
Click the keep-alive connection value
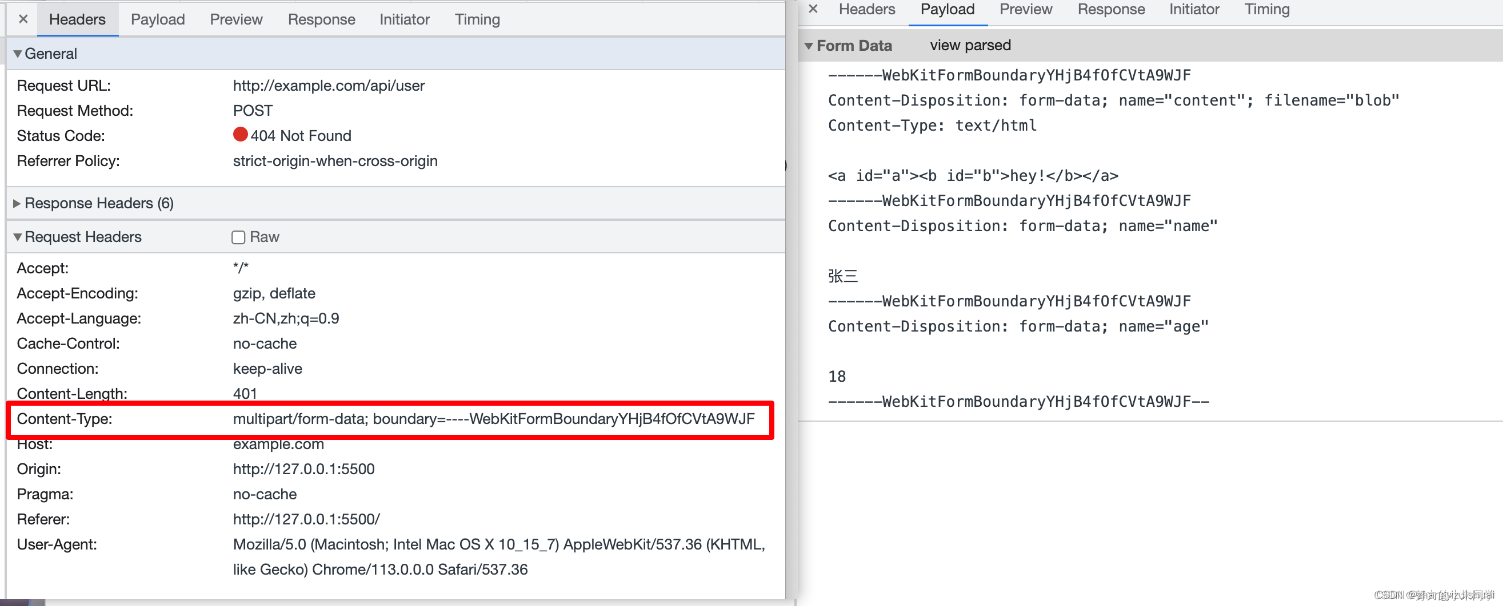click(267, 368)
